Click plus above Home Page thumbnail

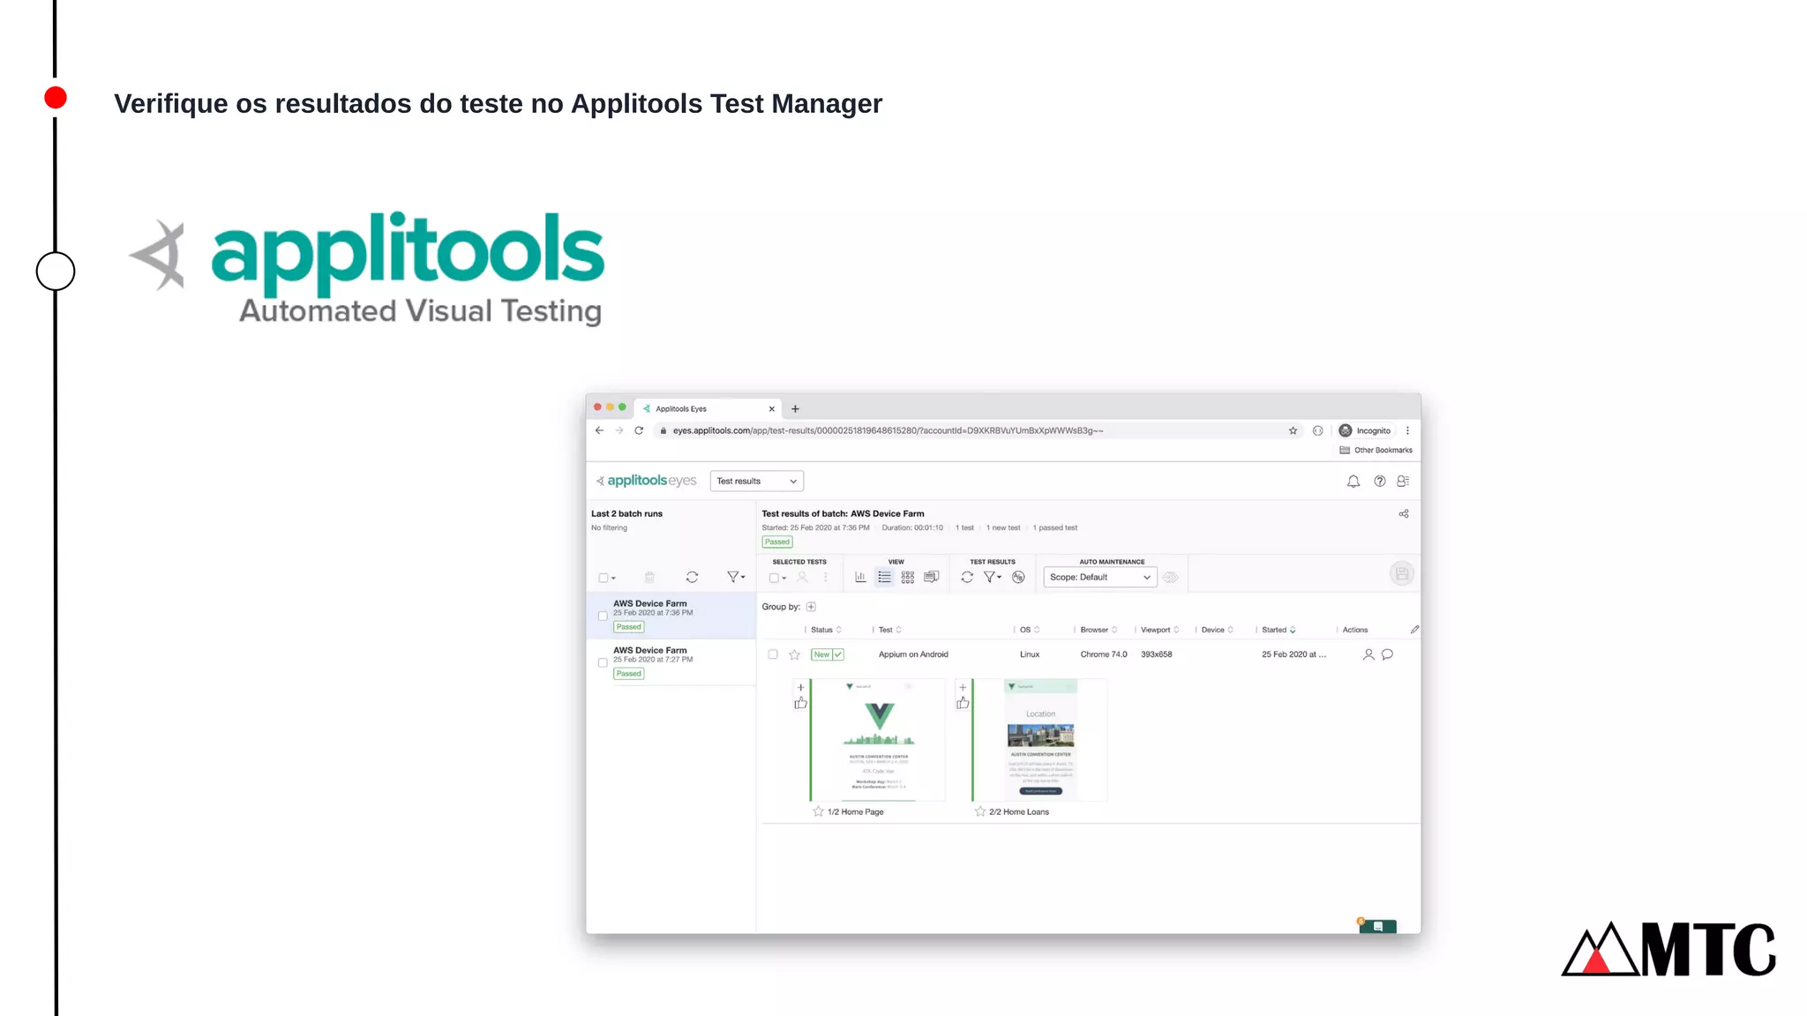pyautogui.click(x=800, y=688)
